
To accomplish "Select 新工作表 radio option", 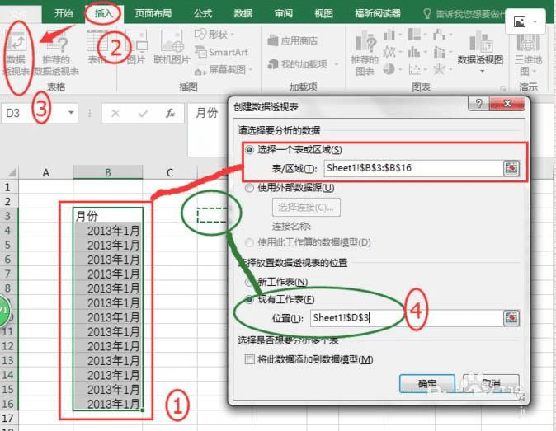I will coord(250,283).
